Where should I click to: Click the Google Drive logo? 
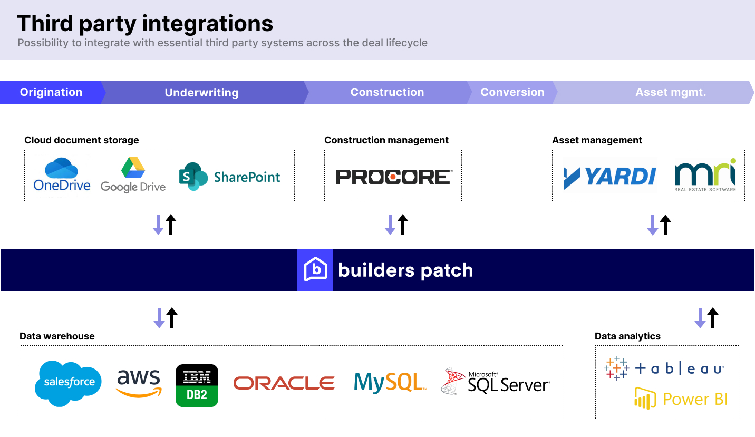[133, 175]
